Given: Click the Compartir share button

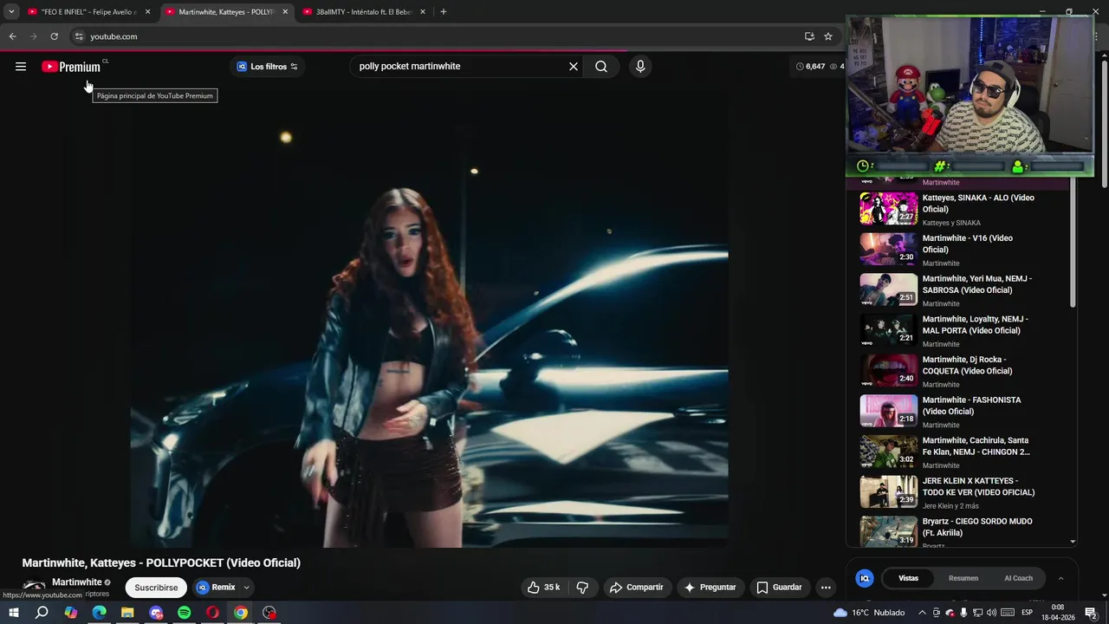Looking at the screenshot, I should (636, 588).
